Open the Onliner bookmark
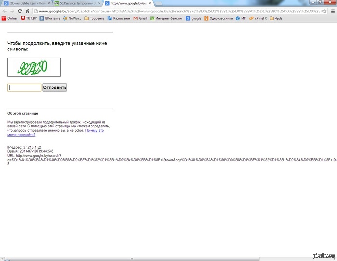Screen dimensions: 337x261 click(10, 19)
